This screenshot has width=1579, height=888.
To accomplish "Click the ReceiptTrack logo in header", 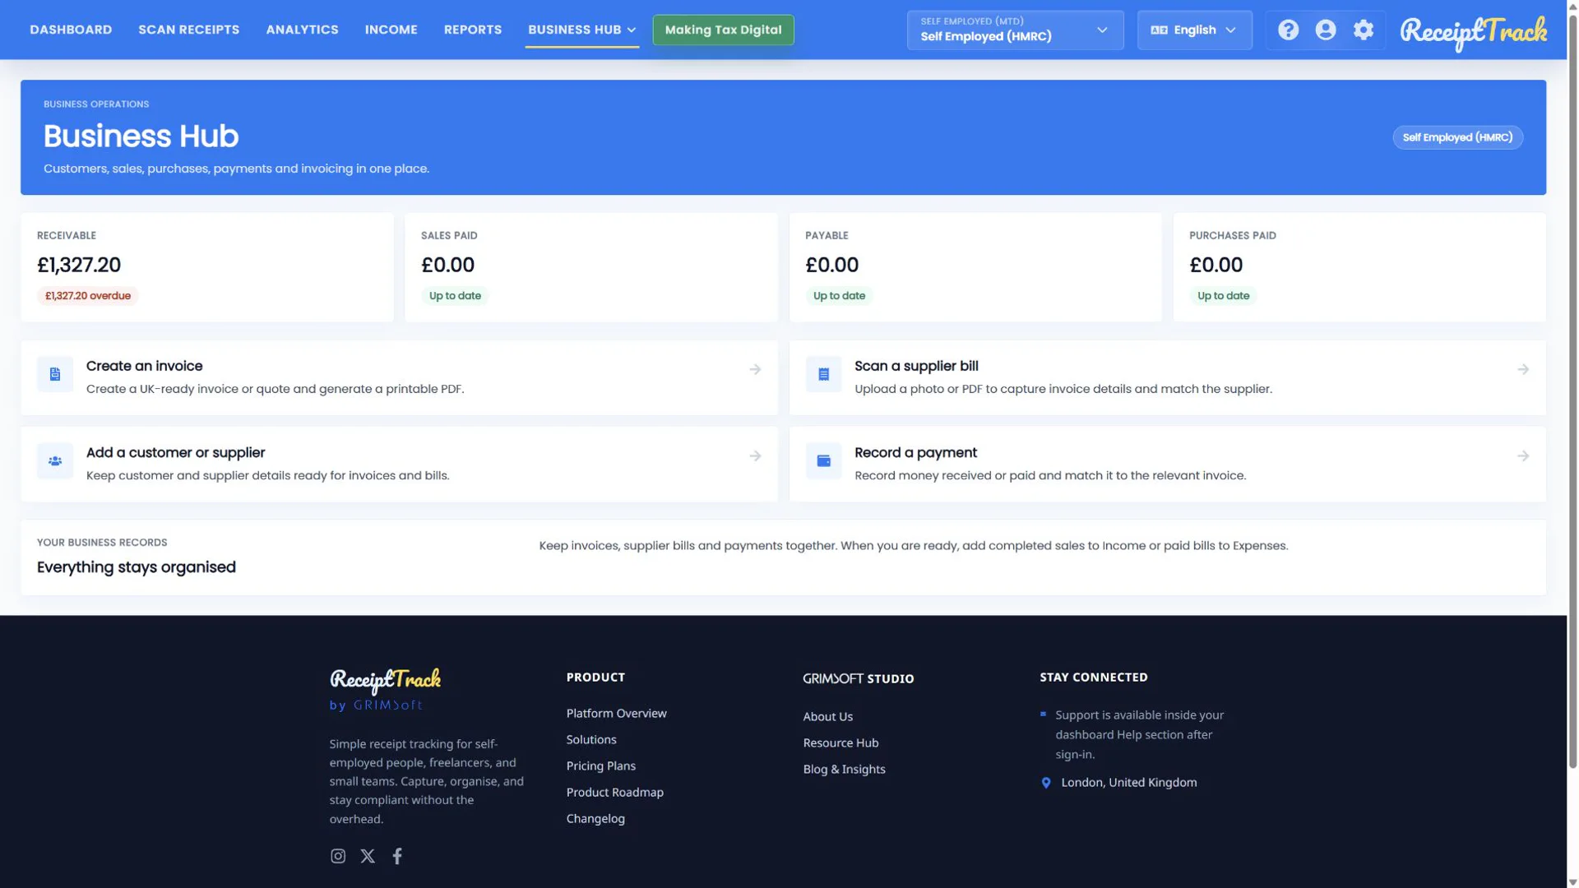I will tap(1473, 33).
